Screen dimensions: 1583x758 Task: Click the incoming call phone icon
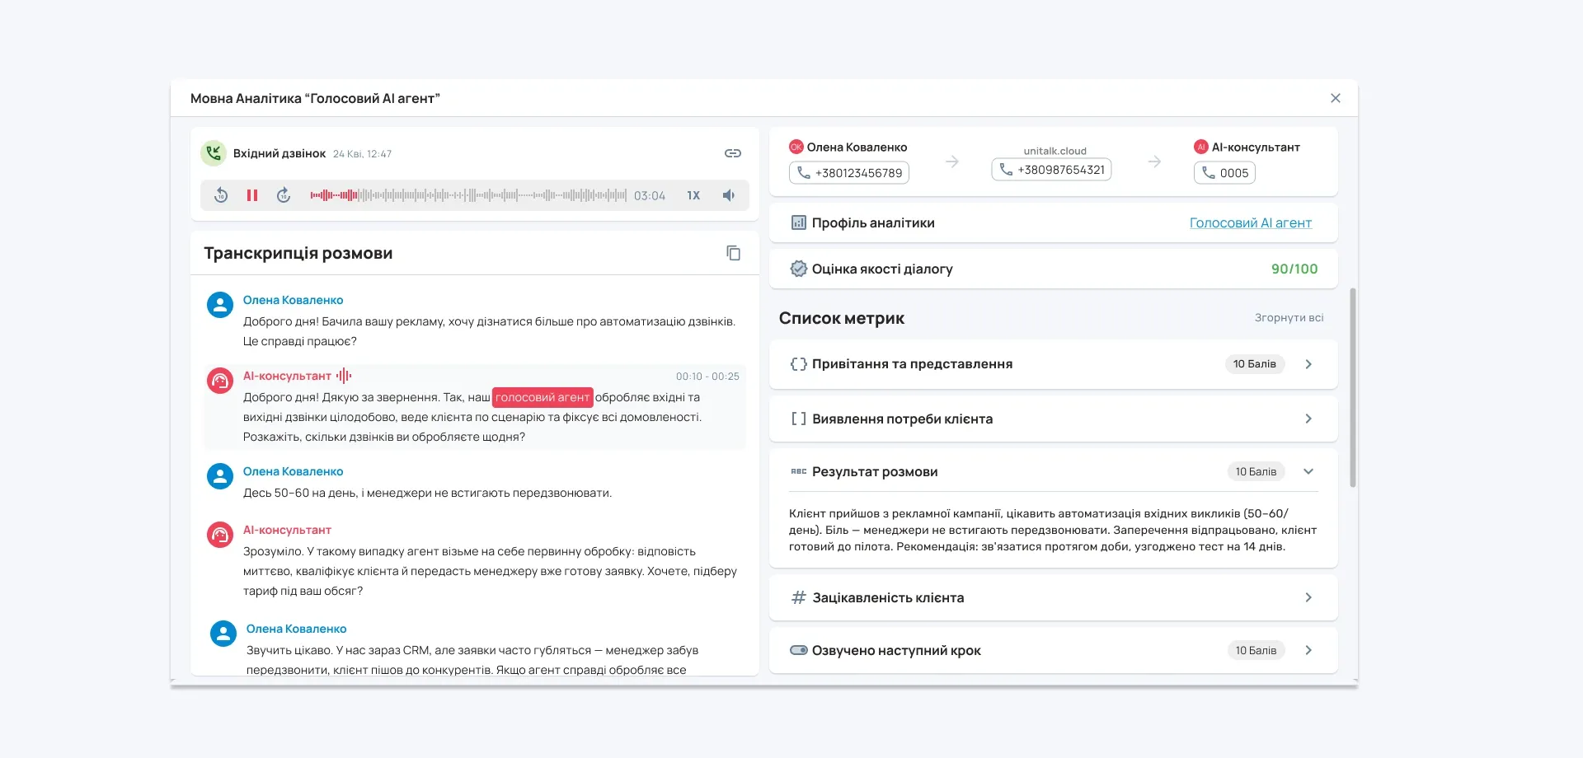214,153
